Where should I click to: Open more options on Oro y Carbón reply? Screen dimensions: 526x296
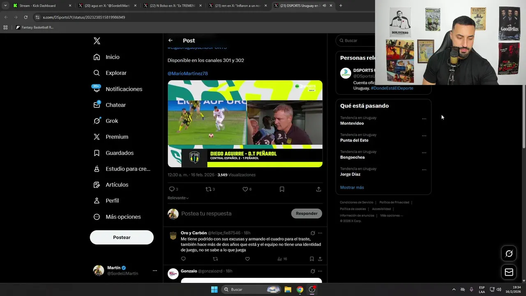pyautogui.click(x=320, y=233)
